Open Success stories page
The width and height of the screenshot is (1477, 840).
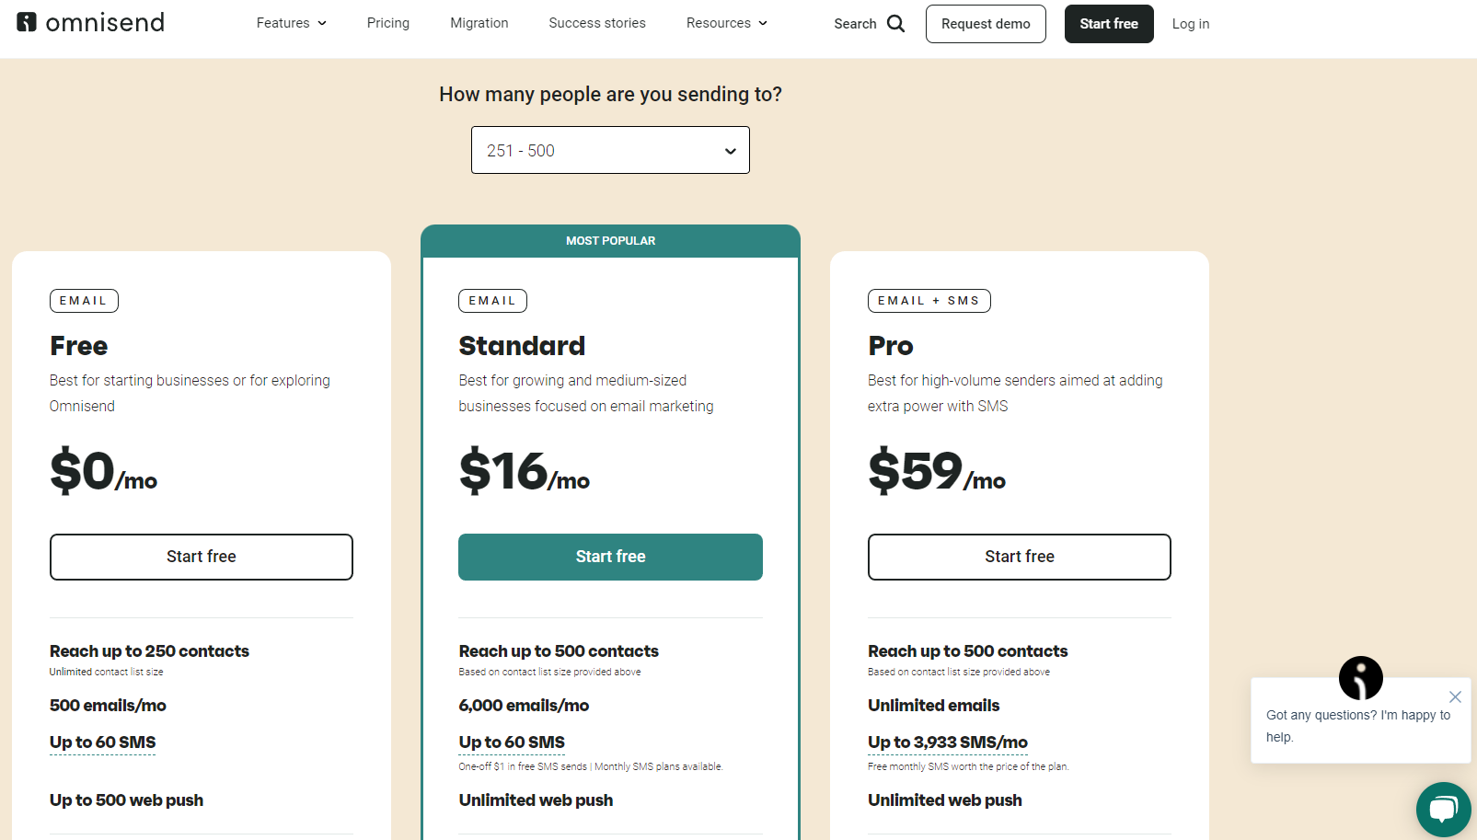(597, 23)
